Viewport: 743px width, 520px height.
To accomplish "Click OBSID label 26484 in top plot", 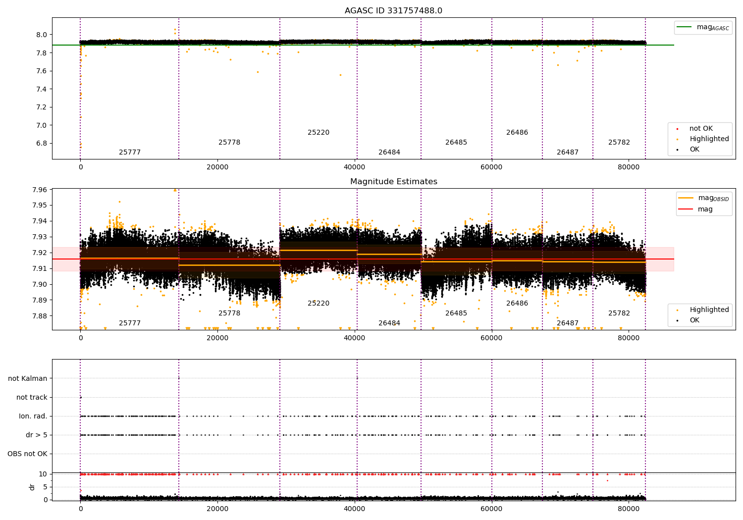I will (389, 153).
